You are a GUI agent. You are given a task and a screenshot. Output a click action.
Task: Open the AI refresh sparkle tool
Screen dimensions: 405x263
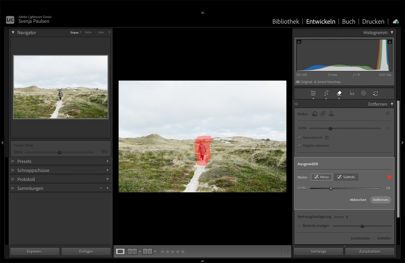pos(376,93)
